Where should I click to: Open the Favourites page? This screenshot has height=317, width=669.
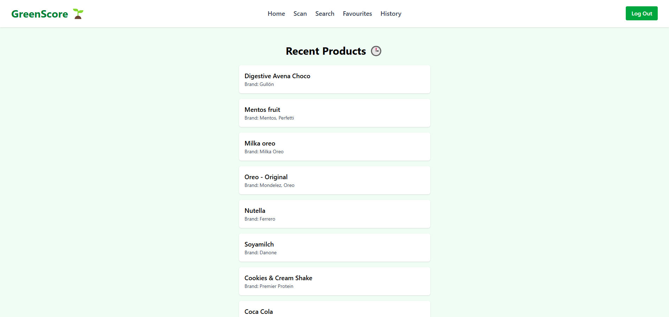click(x=358, y=14)
